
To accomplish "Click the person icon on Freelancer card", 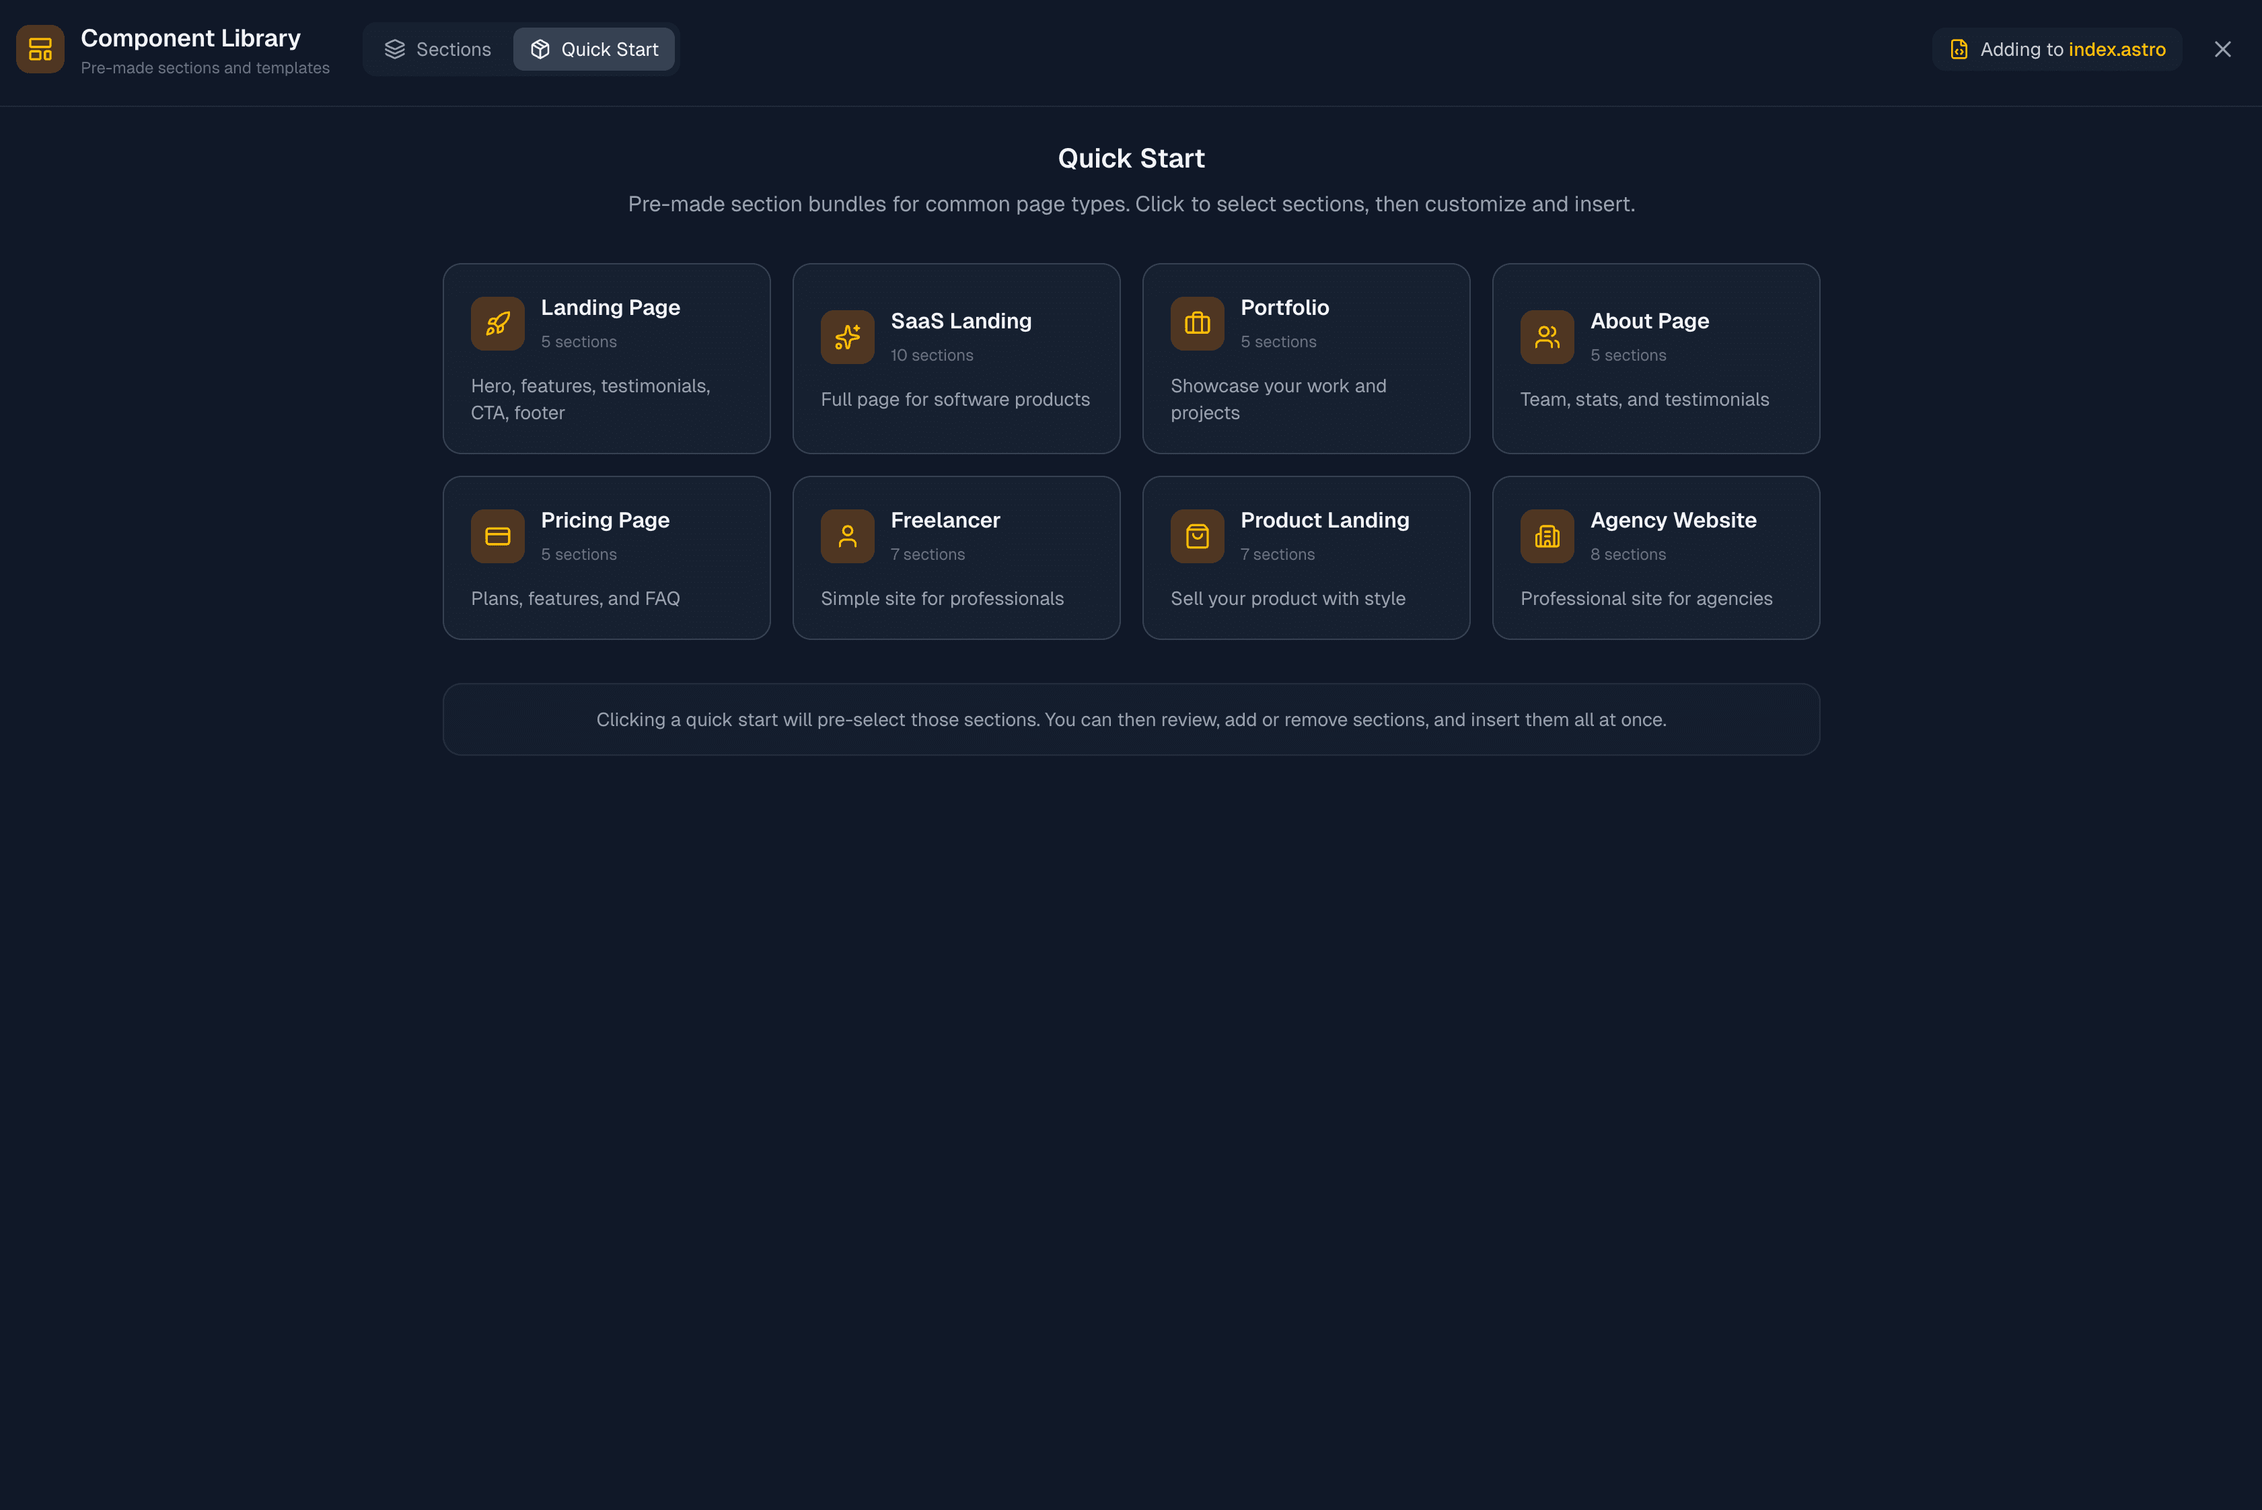I will 846,536.
